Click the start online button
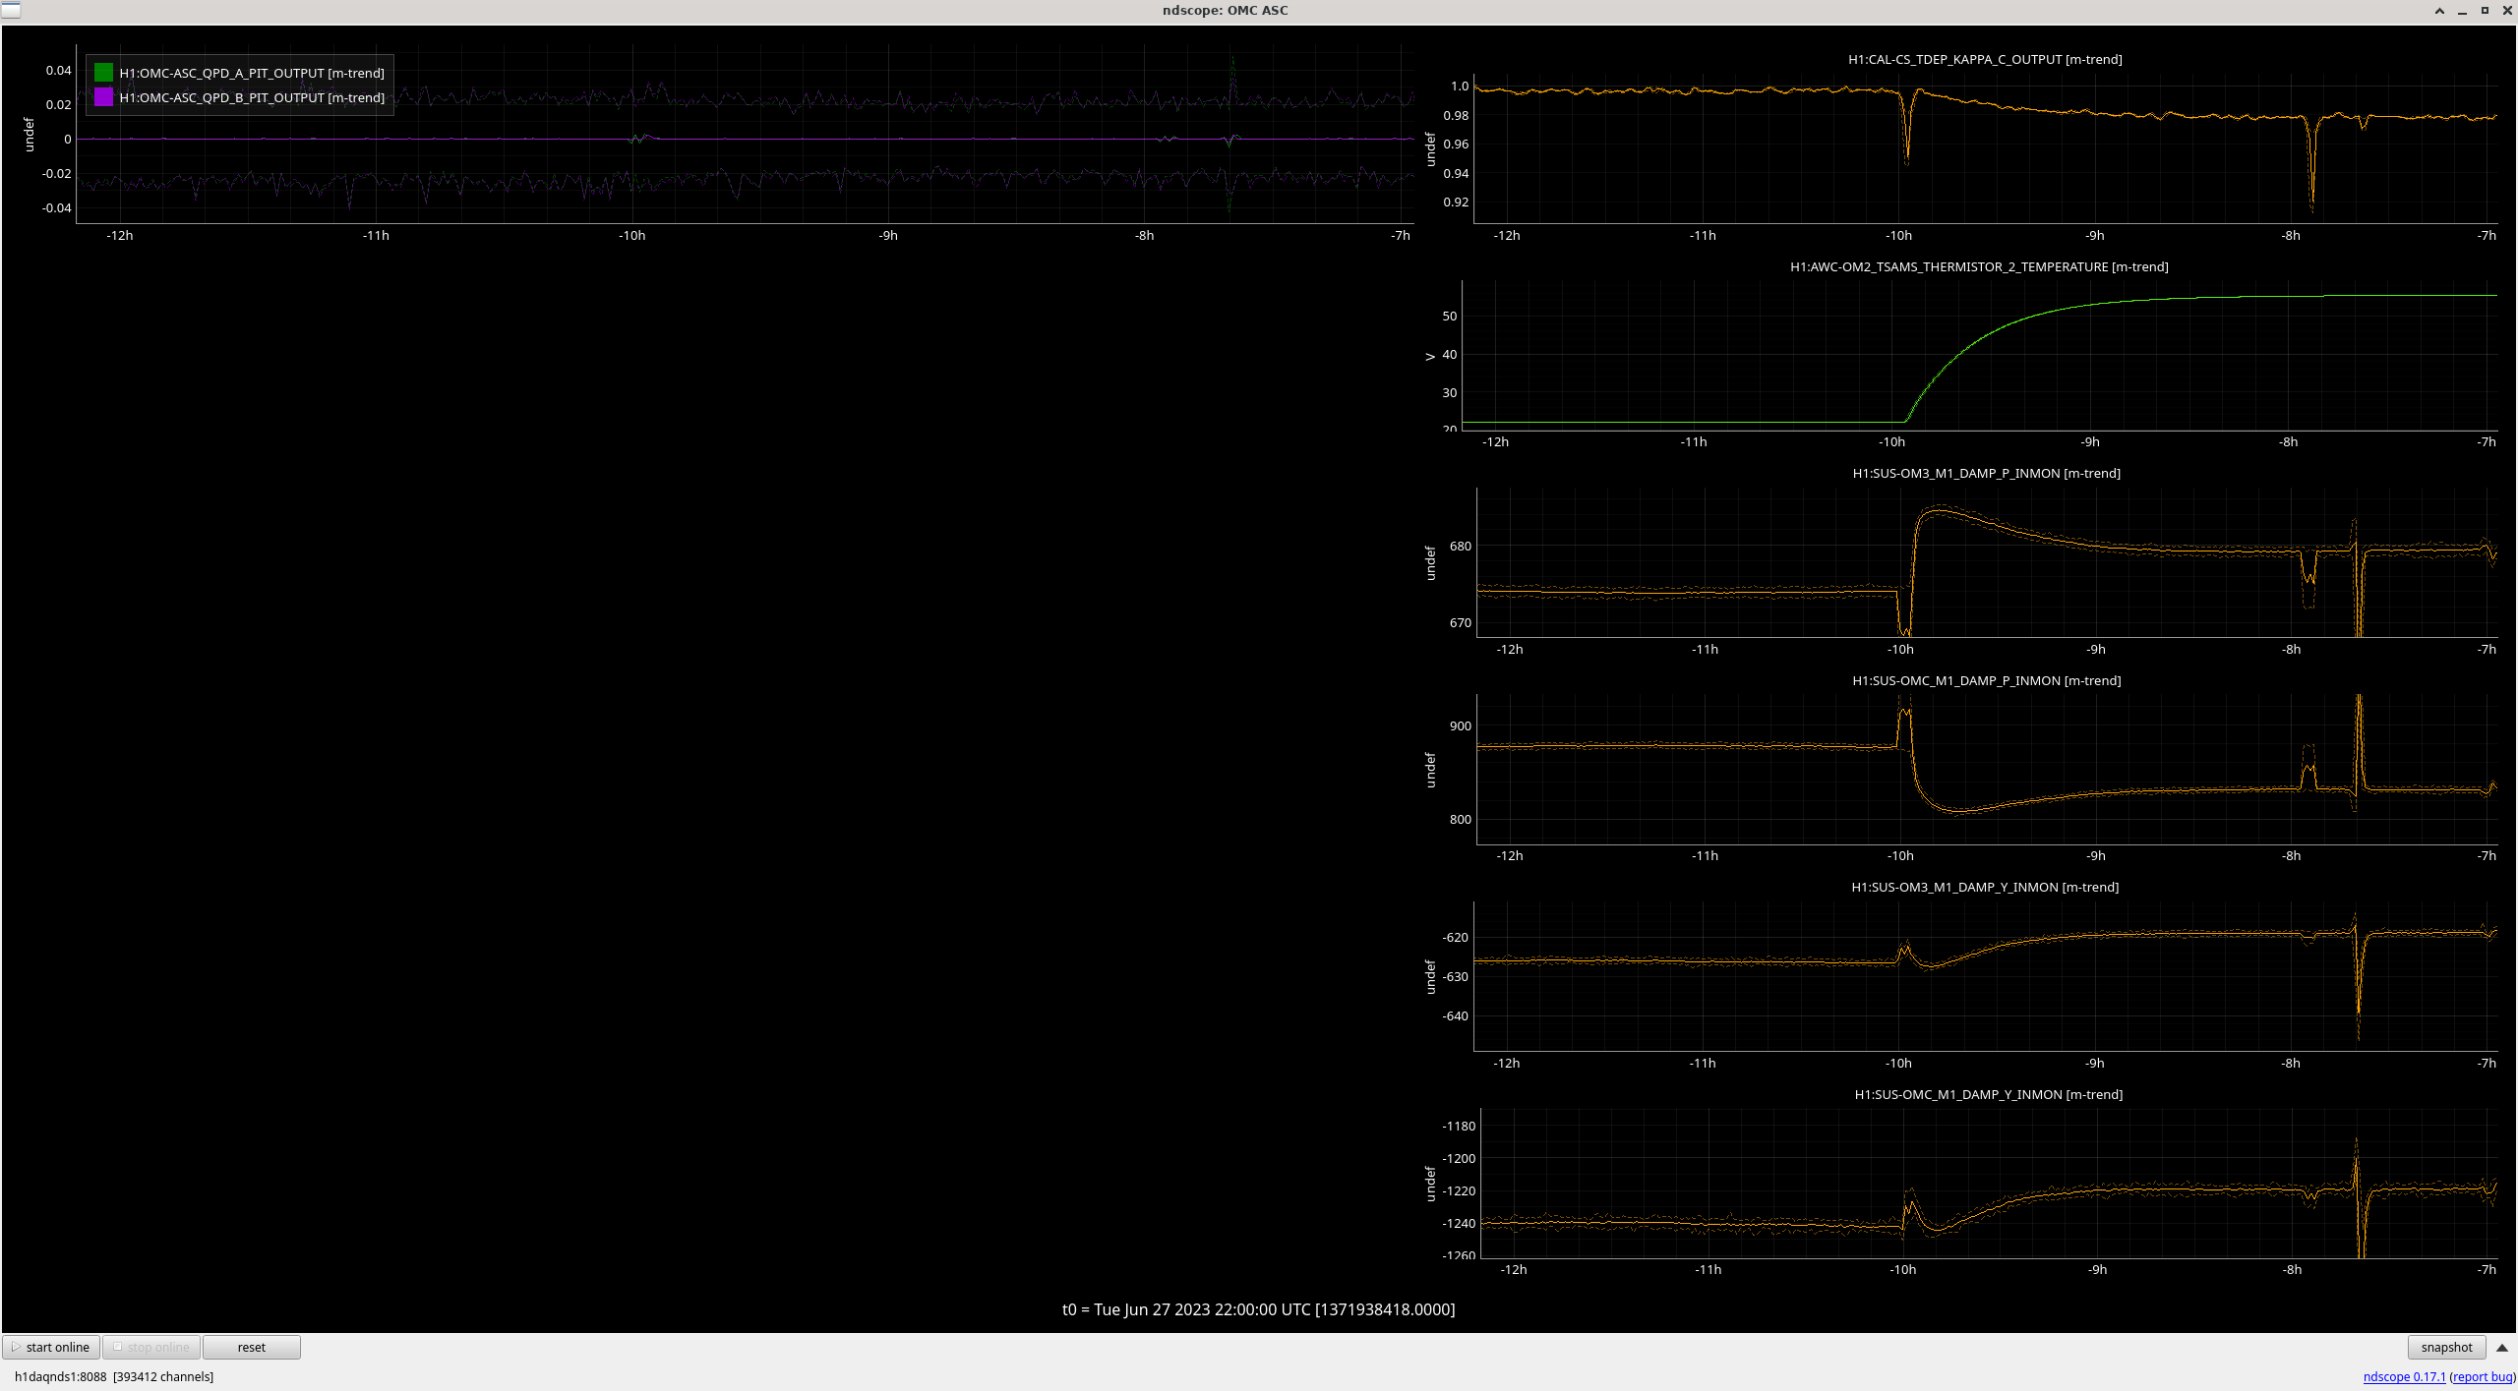This screenshot has width=2518, height=1391. click(x=51, y=1347)
